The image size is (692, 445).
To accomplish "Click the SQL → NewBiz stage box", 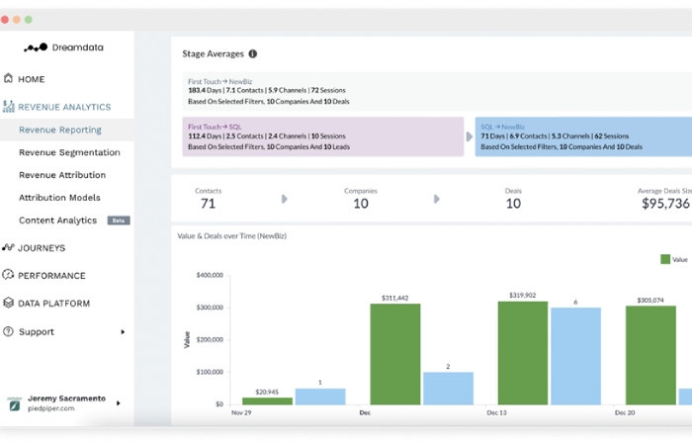I will (583, 136).
